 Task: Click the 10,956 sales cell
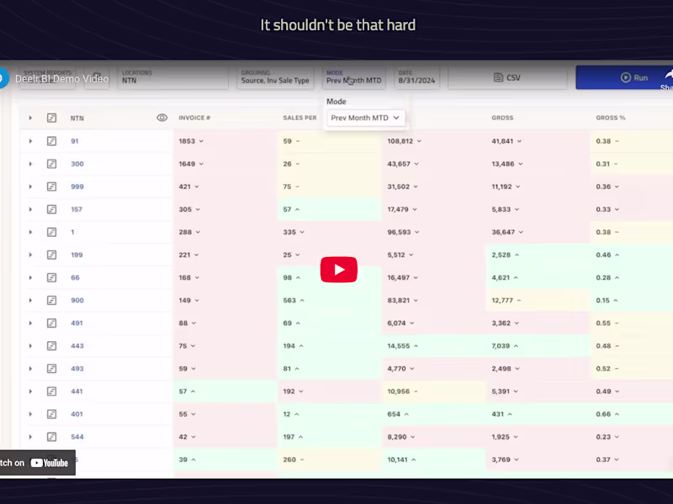point(434,391)
